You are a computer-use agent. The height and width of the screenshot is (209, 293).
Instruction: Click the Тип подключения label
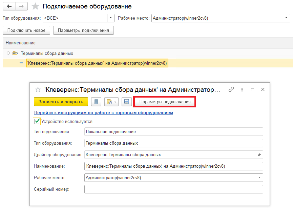[x=52, y=132]
